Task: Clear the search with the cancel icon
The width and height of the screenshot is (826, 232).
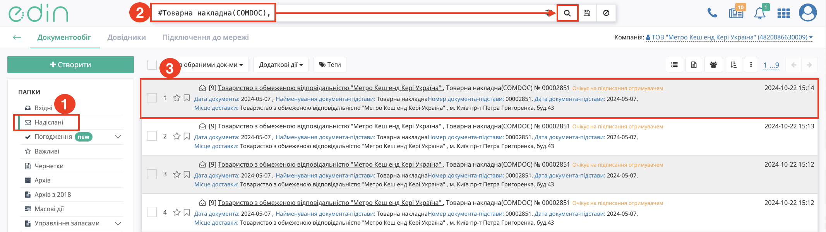Action: (x=606, y=13)
